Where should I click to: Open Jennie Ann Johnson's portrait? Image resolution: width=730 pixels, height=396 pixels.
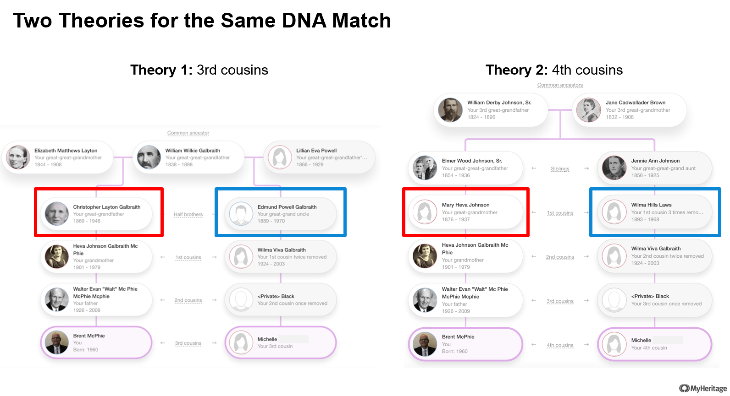tap(614, 168)
